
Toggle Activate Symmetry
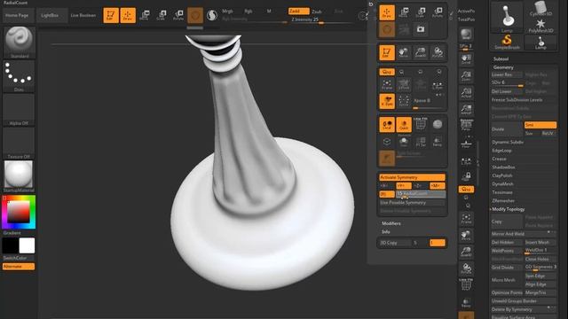[412, 177]
